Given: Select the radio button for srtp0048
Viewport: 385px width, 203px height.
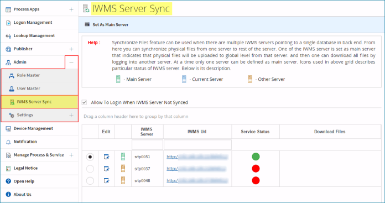Looking at the screenshot, I should click(x=90, y=181).
